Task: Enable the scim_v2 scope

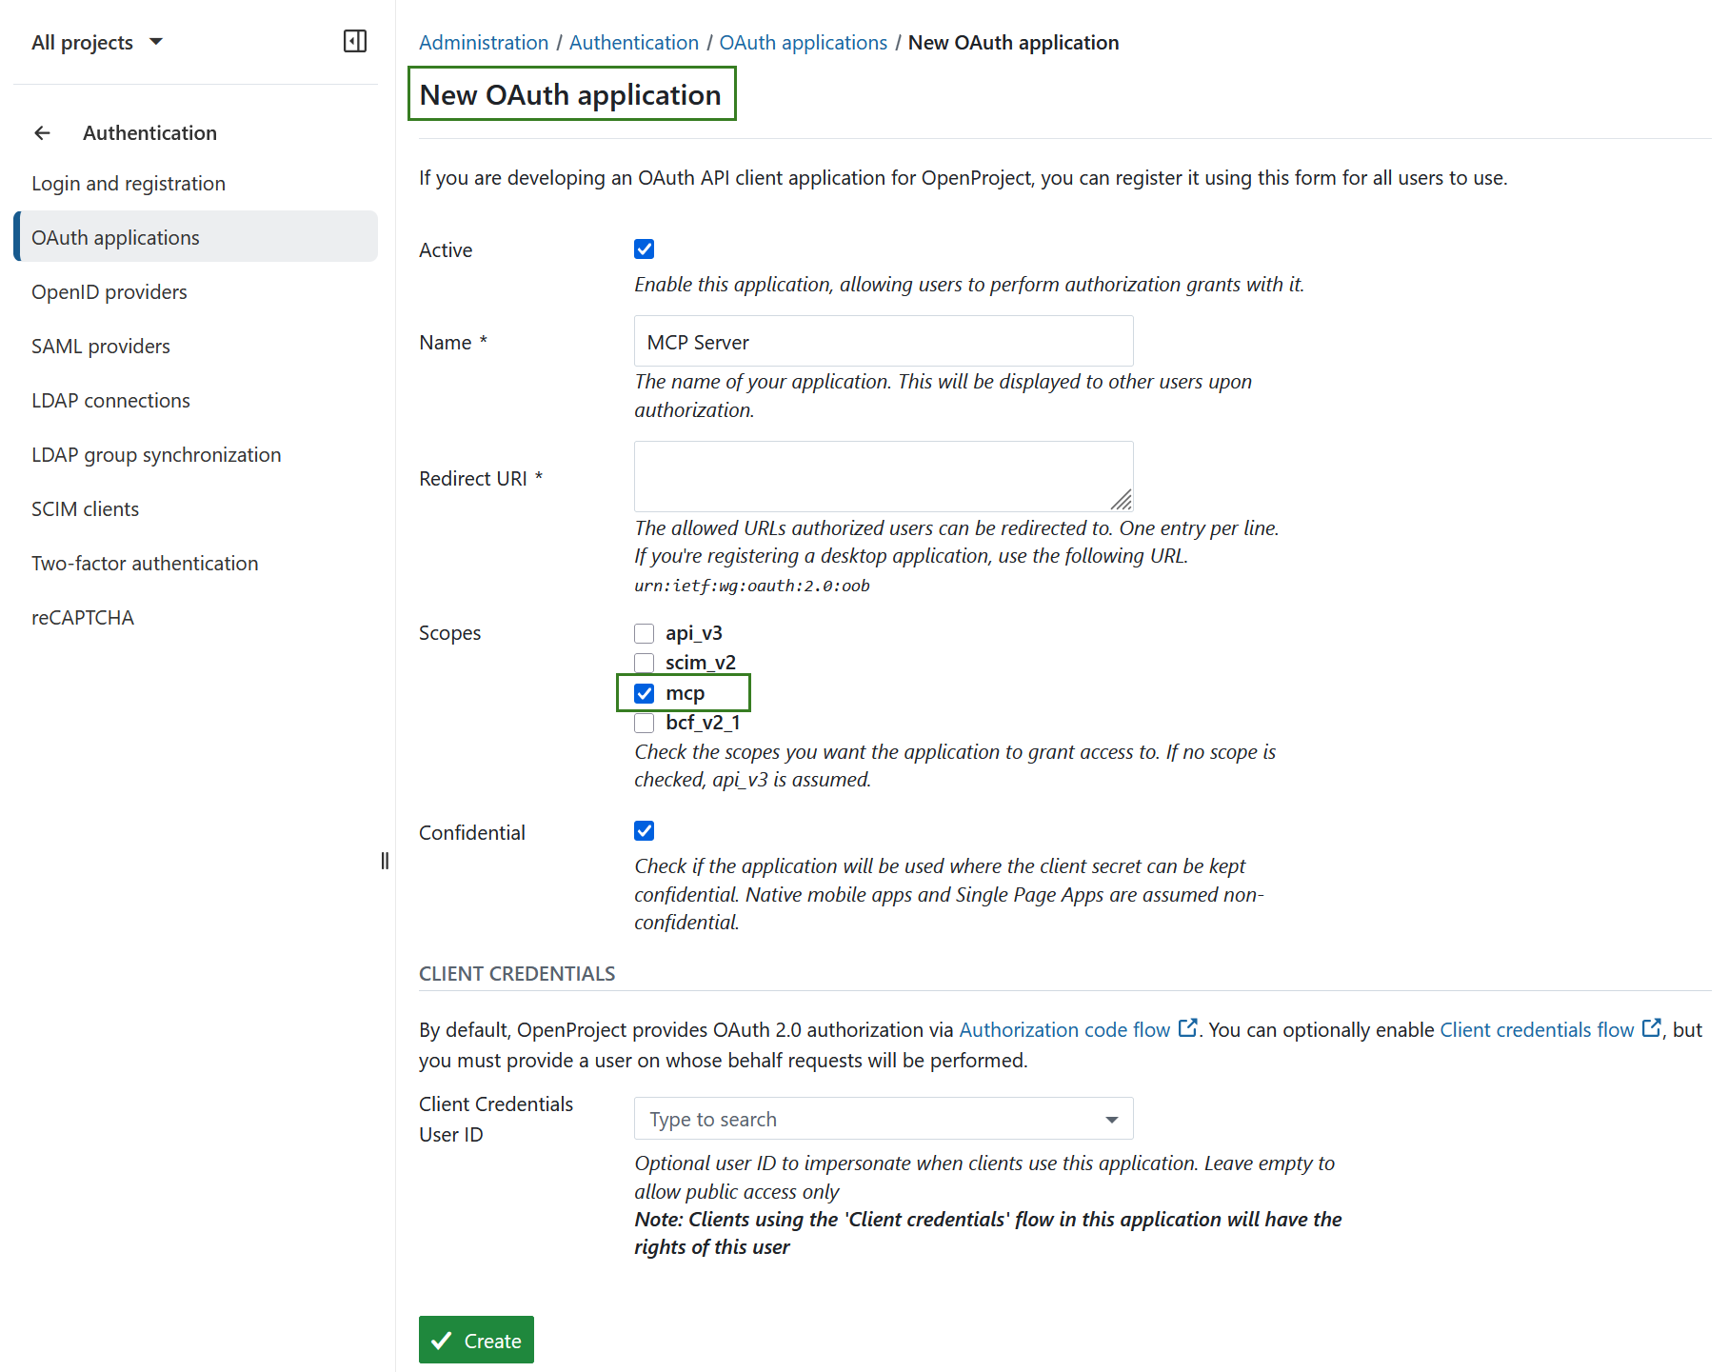Action: coord(645,662)
